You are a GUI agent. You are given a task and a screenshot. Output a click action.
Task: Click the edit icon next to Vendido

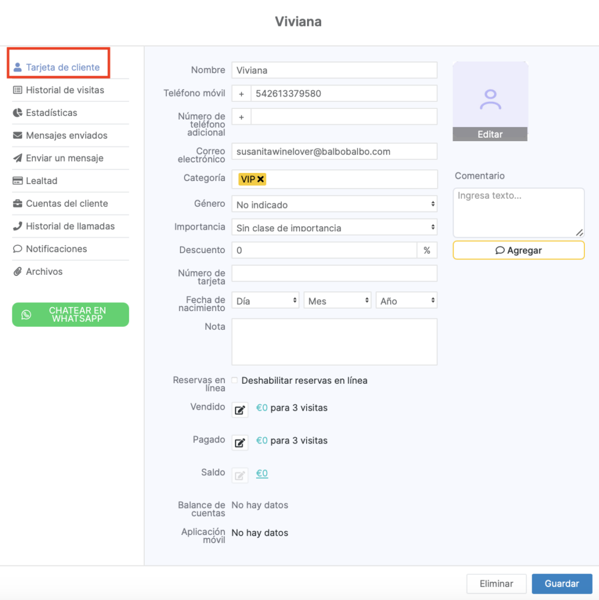tap(240, 410)
